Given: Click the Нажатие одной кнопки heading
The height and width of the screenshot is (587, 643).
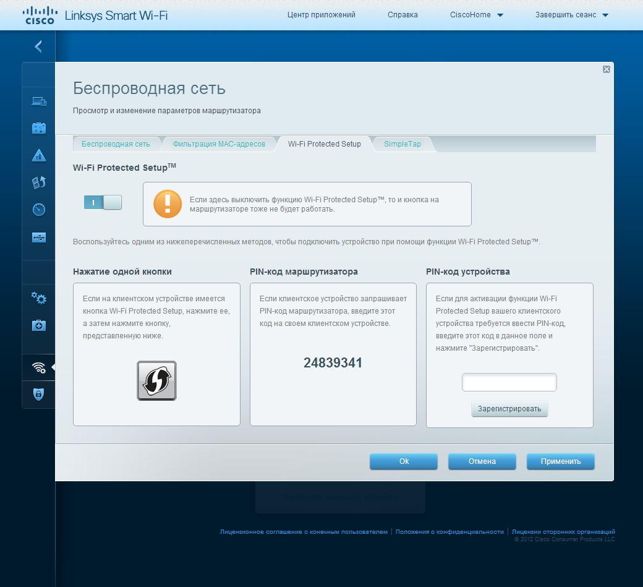Looking at the screenshot, I should tap(122, 272).
